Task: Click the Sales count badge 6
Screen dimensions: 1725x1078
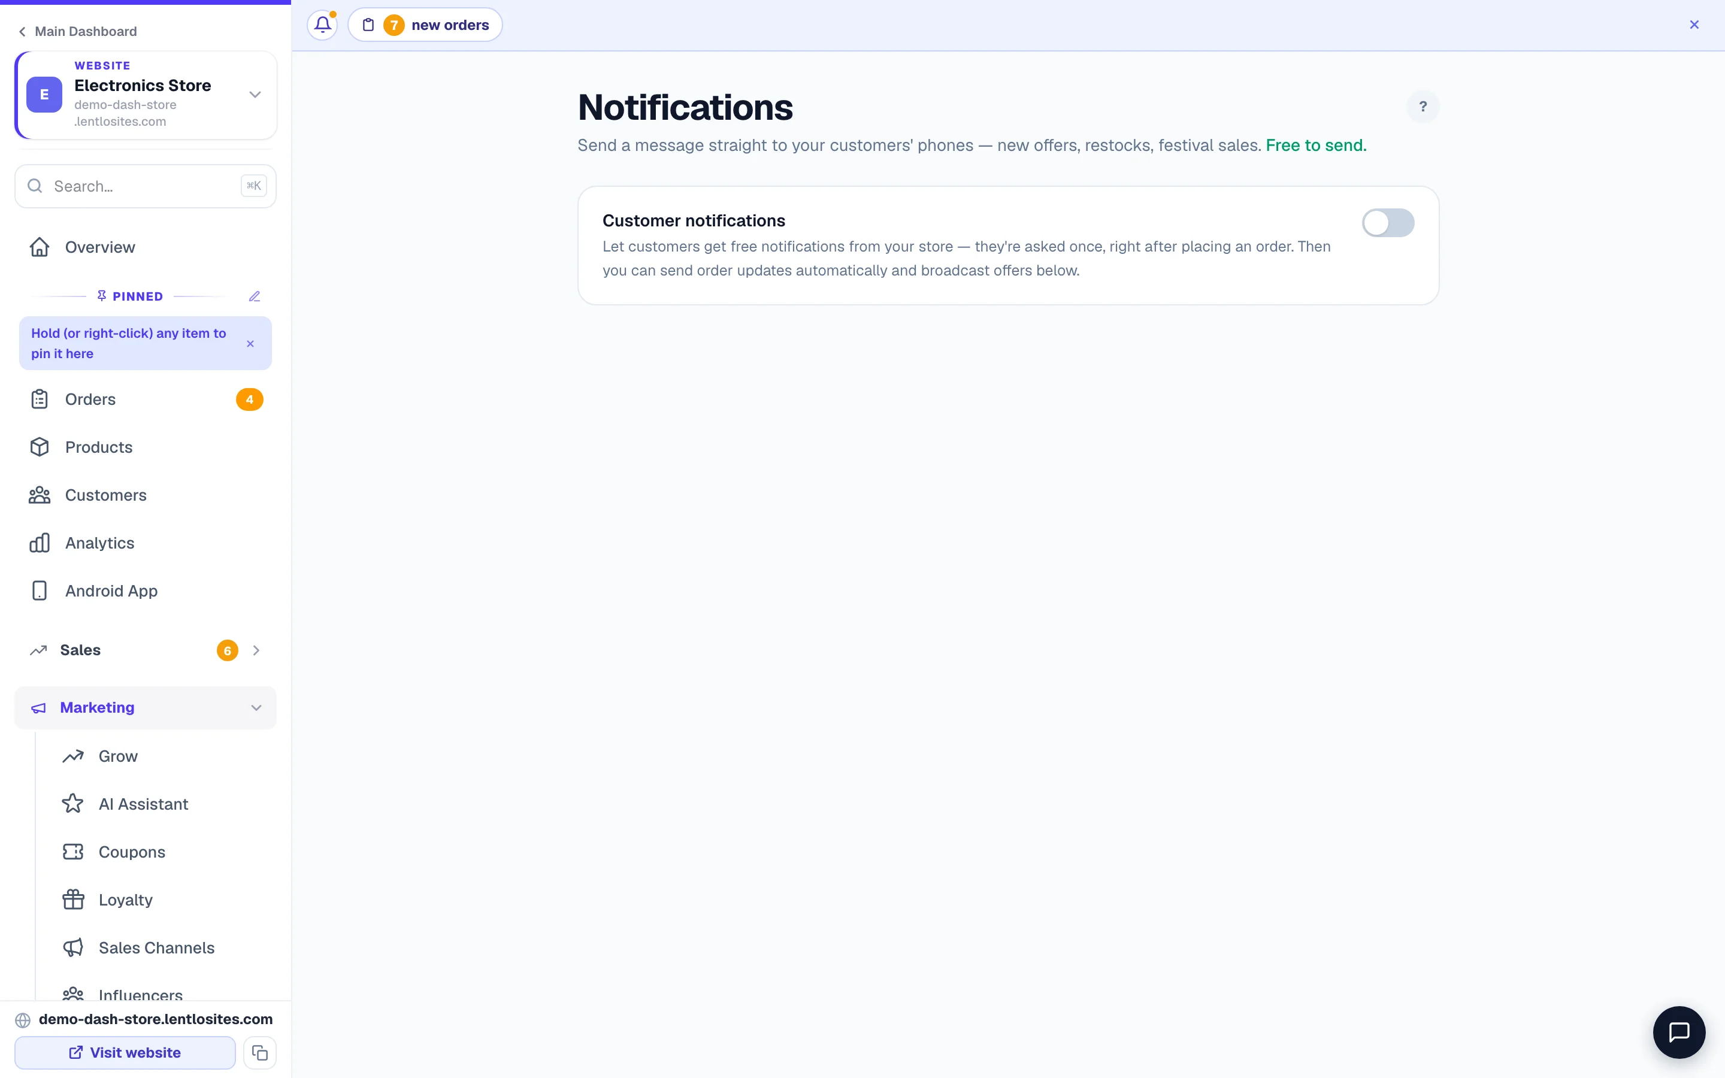Action: click(x=228, y=650)
